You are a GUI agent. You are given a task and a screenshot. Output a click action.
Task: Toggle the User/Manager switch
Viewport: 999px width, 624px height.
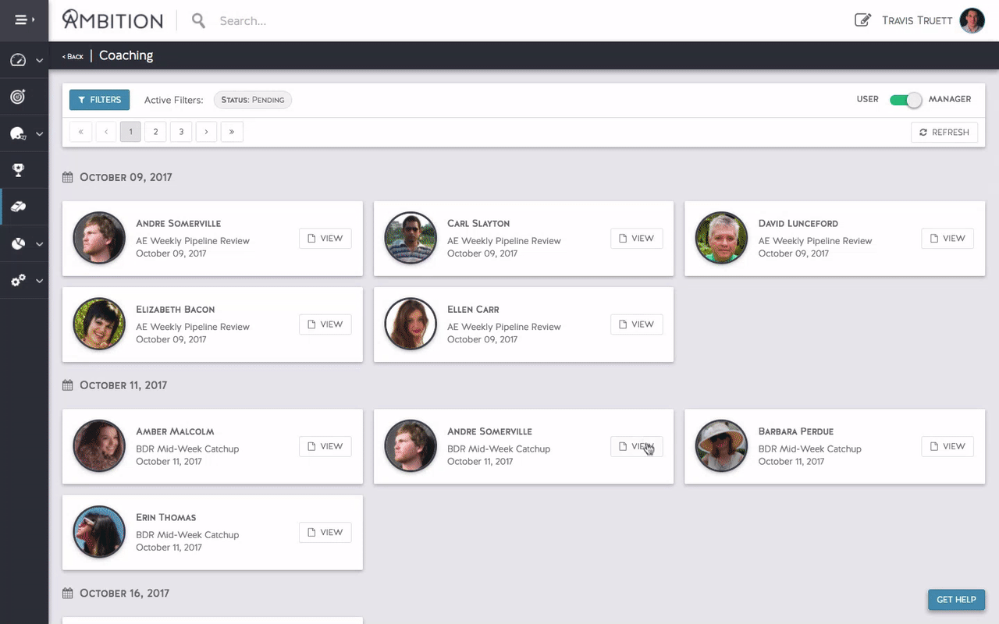pos(905,100)
